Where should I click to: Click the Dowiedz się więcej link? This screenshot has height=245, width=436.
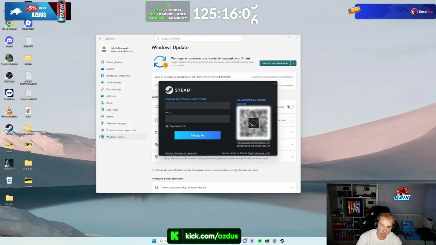click(x=248, y=170)
